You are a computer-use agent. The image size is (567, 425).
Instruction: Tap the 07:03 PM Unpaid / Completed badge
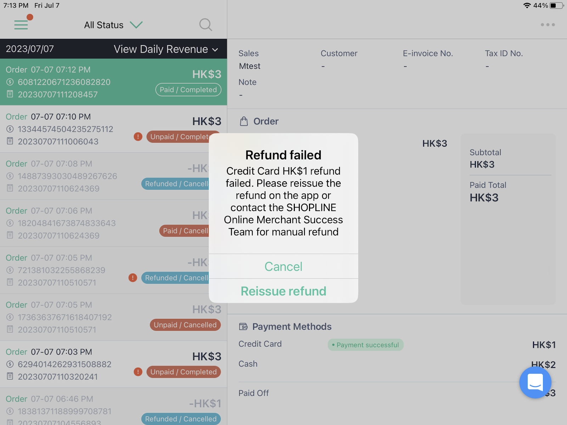pos(184,372)
